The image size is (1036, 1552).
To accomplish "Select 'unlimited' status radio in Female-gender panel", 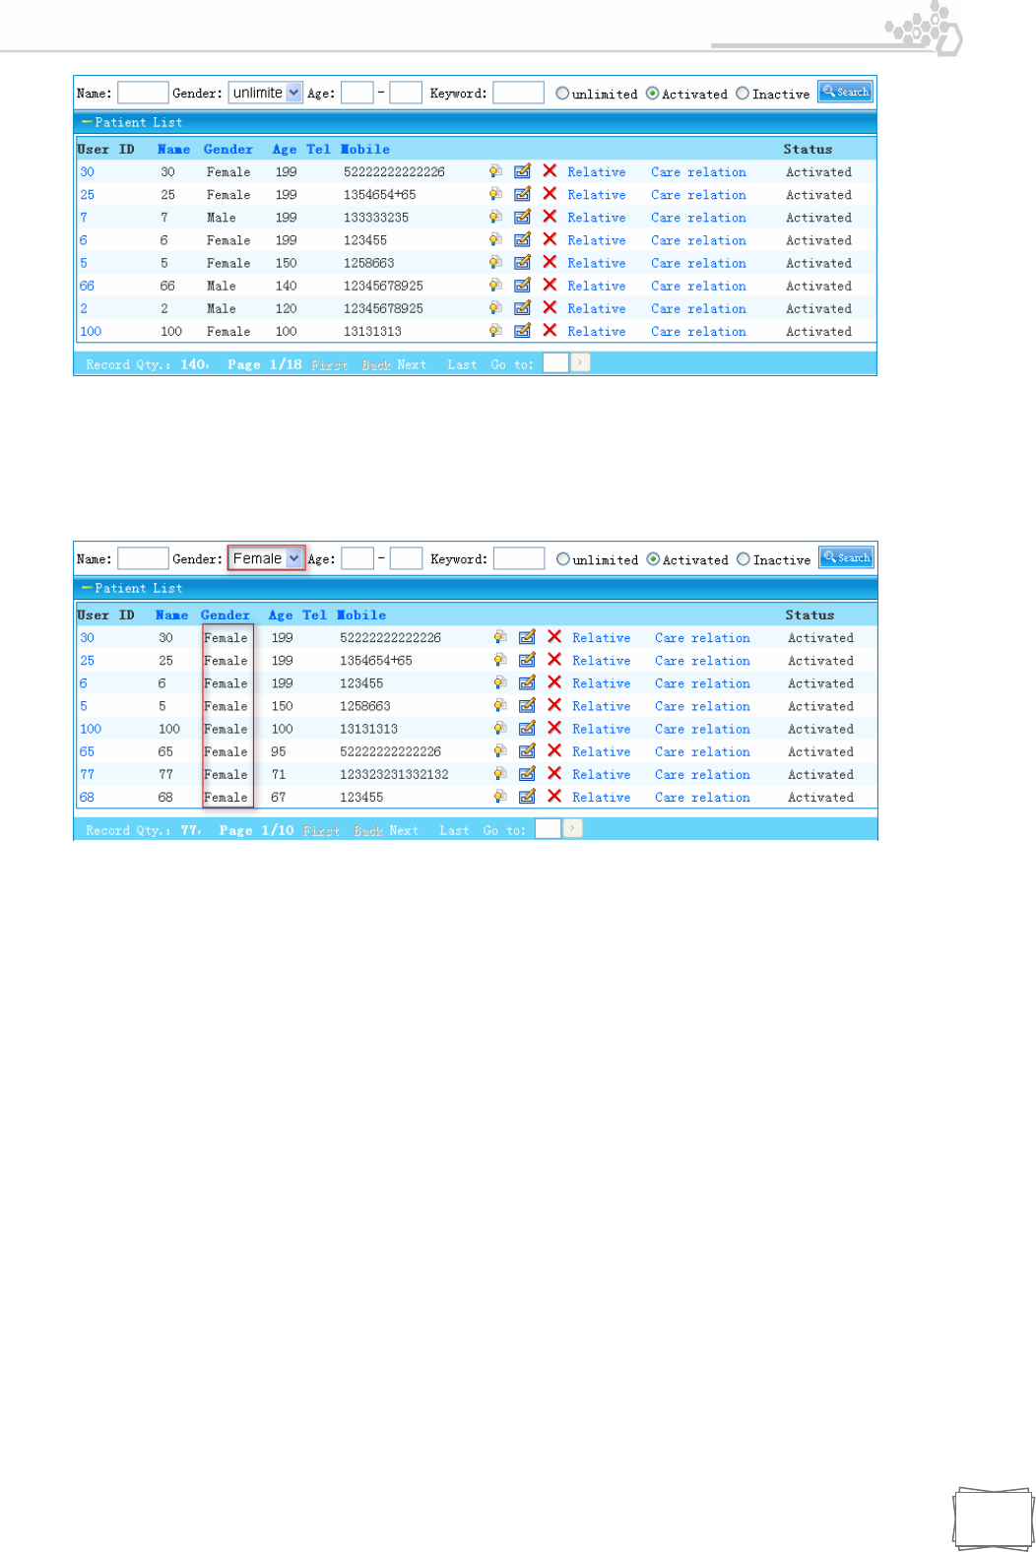I will pyautogui.click(x=563, y=559).
